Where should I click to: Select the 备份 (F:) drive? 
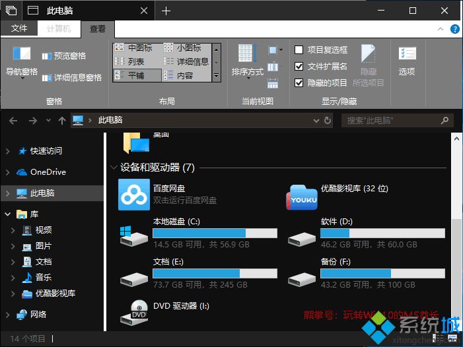pos(366,274)
